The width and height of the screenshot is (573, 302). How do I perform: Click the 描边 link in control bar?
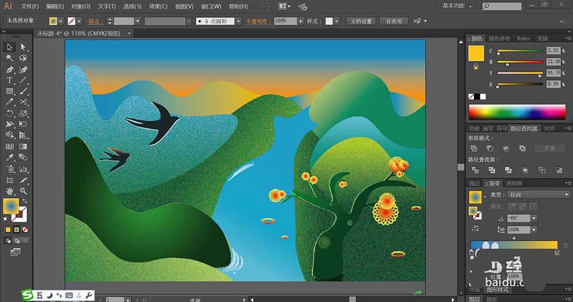pos(96,22)
